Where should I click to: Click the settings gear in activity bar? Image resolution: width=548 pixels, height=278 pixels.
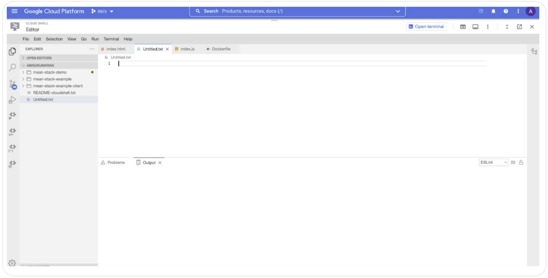pos(12,263)
